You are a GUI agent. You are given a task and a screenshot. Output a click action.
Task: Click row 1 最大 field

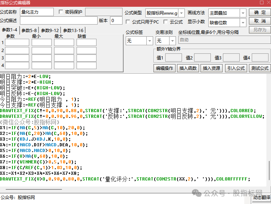(x=64, y=42)
